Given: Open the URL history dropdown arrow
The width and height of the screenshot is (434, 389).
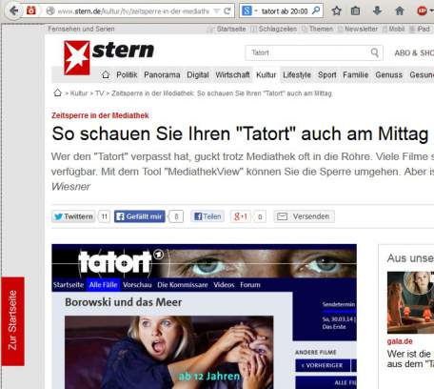Looking at the screenshot, I should (x=217, y=11).
